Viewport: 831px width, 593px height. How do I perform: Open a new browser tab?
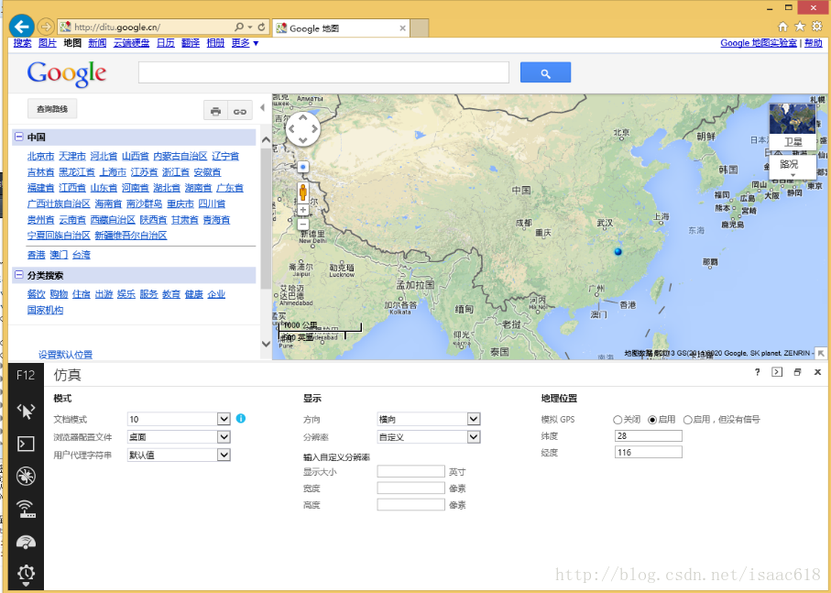420,28
